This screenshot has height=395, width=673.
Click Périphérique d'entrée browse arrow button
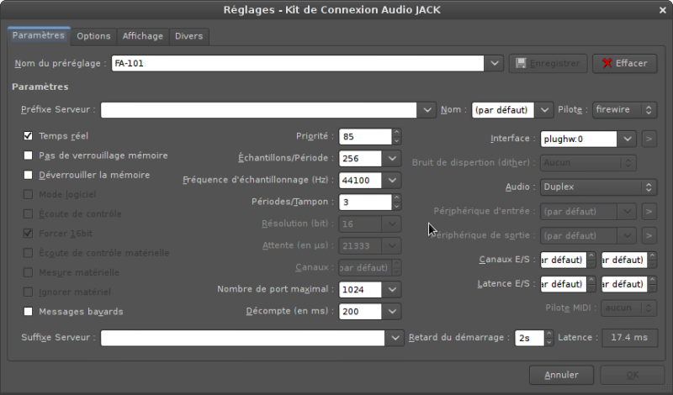pos(649,212)
